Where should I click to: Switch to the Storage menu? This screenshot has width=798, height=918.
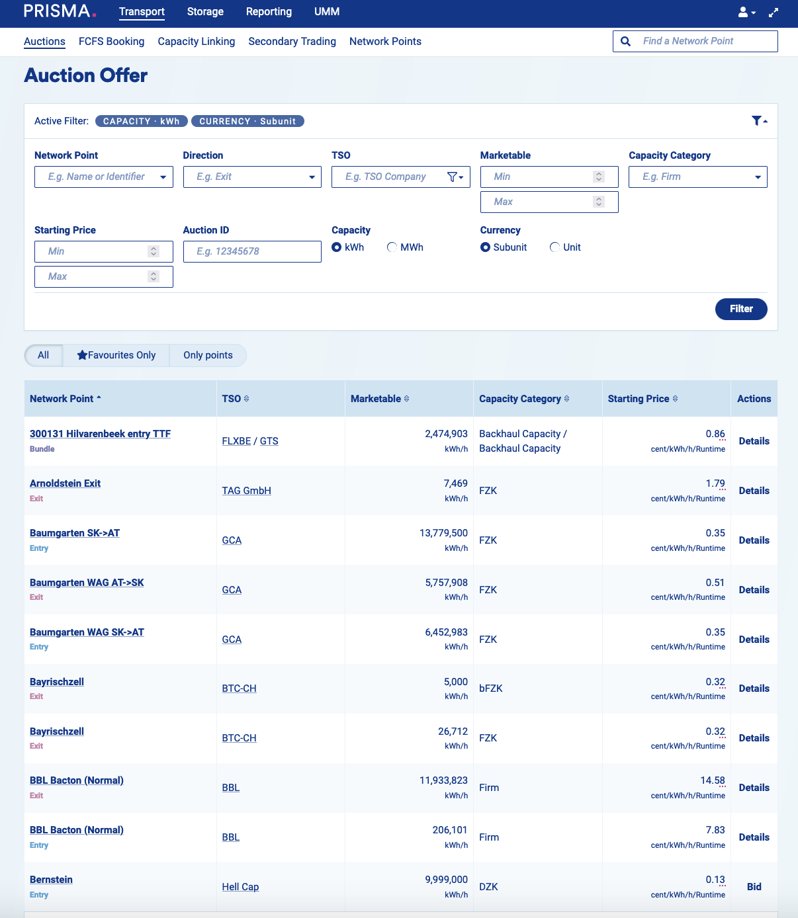tap(205, 12)
